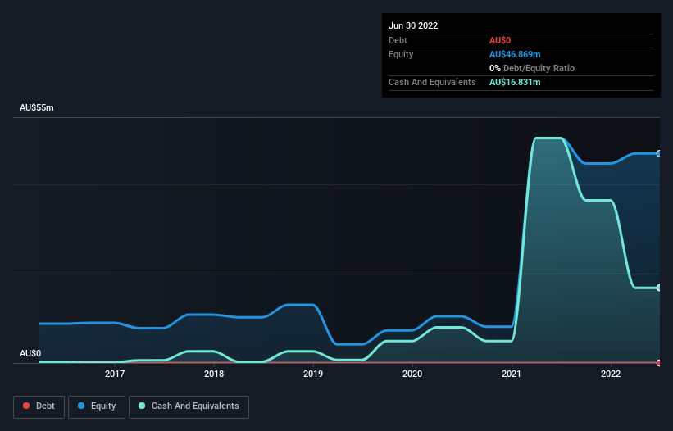Click the 0% Debt/Equity Ratio text
The image size is (673, 431).
click(x=532, y=68)
